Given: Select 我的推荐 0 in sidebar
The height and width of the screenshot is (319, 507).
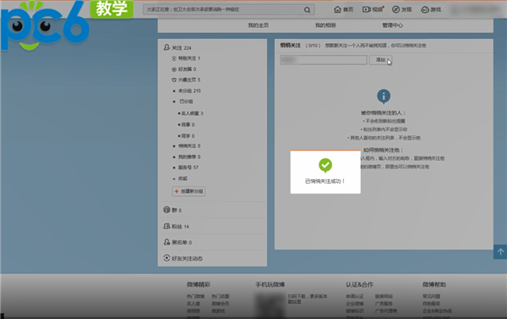Looking at the screenshot, I should [x=189, y=157].
